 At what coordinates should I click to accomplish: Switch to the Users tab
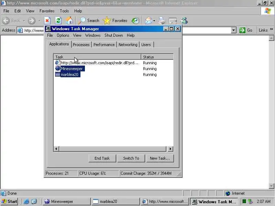(146, 45)
